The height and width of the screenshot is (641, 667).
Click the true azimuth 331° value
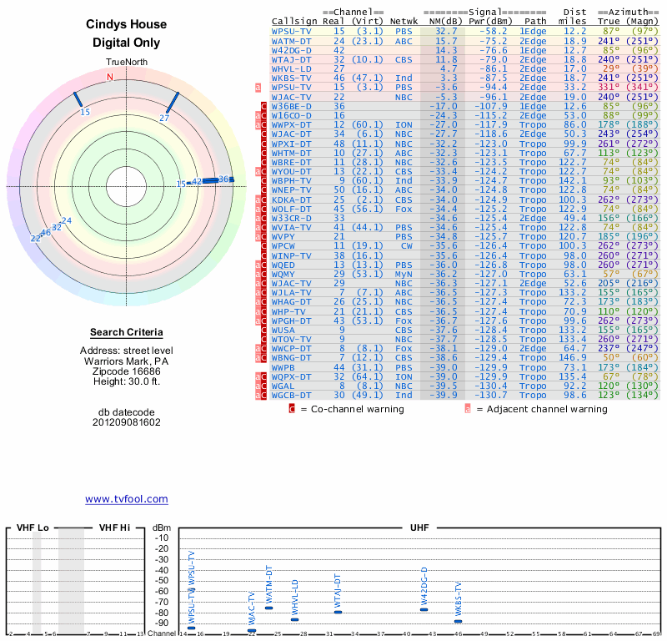click(609, 88)
